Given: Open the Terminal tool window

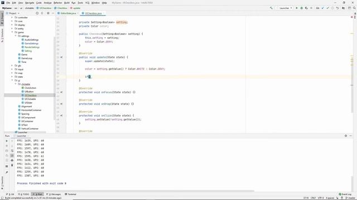Looking at the screenshot, I should click(70, 194).
